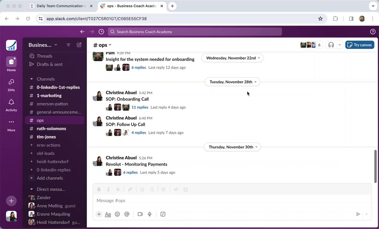This screenshot has height=229, width=379.
Task: Start a huddle with the headphones icon
Action: click(x=331, y=45)
